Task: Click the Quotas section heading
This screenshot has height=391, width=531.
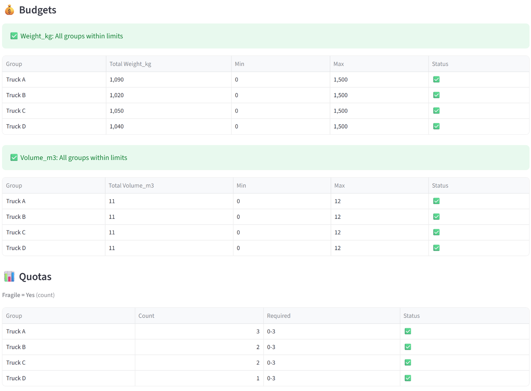Action: tap(35, 276)
